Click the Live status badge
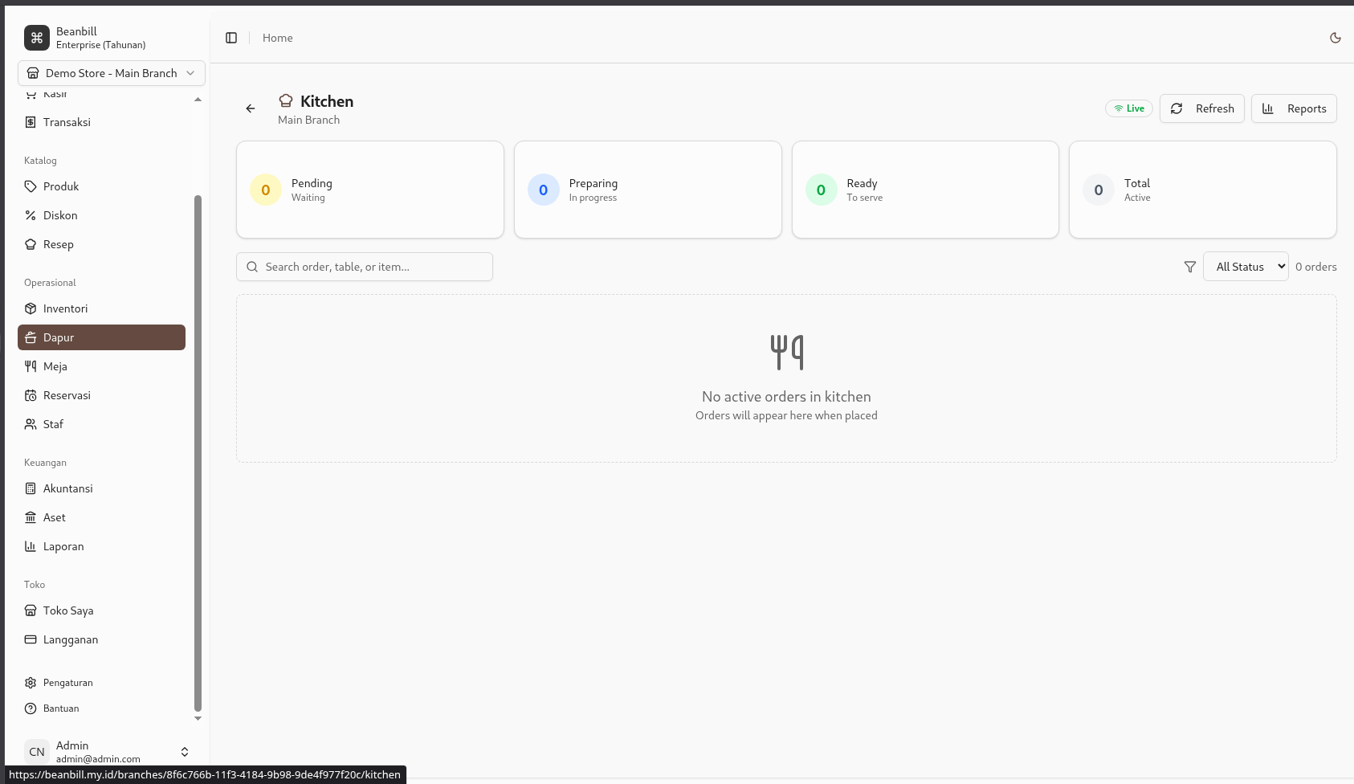The width and height of the screenshot is (1354, 784). 1128,108
